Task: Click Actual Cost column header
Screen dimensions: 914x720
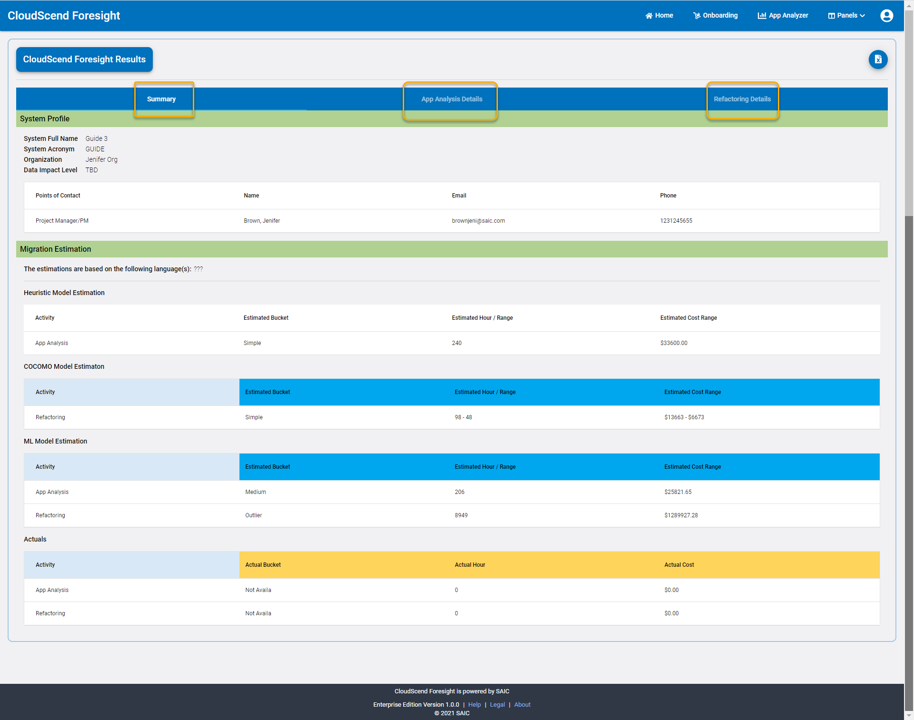Action: point(679,565)
